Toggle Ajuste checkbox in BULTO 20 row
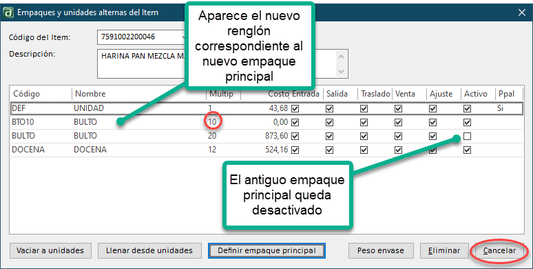 coord(432,136)
